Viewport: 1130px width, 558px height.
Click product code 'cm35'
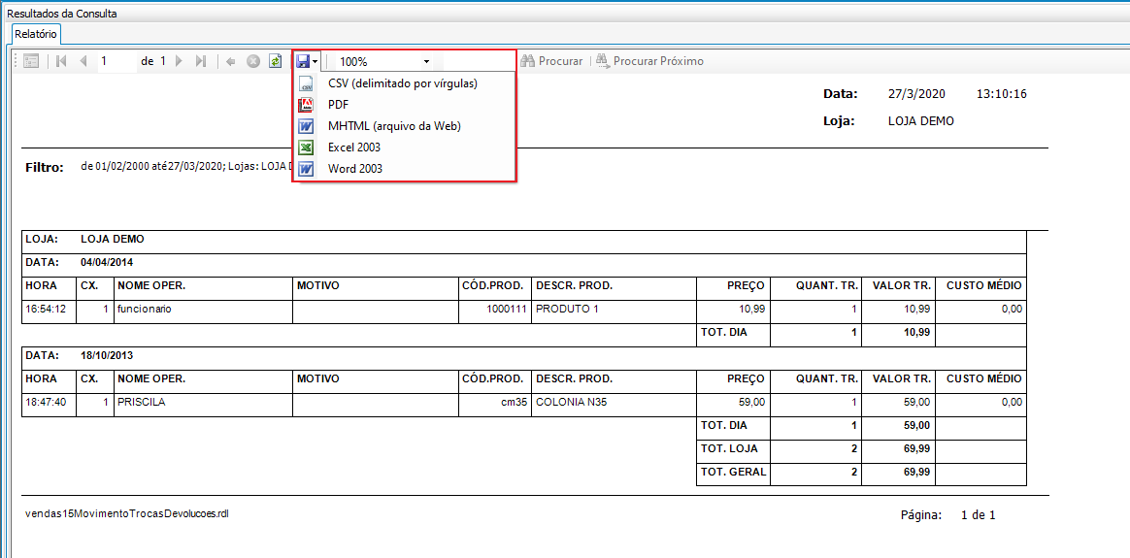click(515, 403)
